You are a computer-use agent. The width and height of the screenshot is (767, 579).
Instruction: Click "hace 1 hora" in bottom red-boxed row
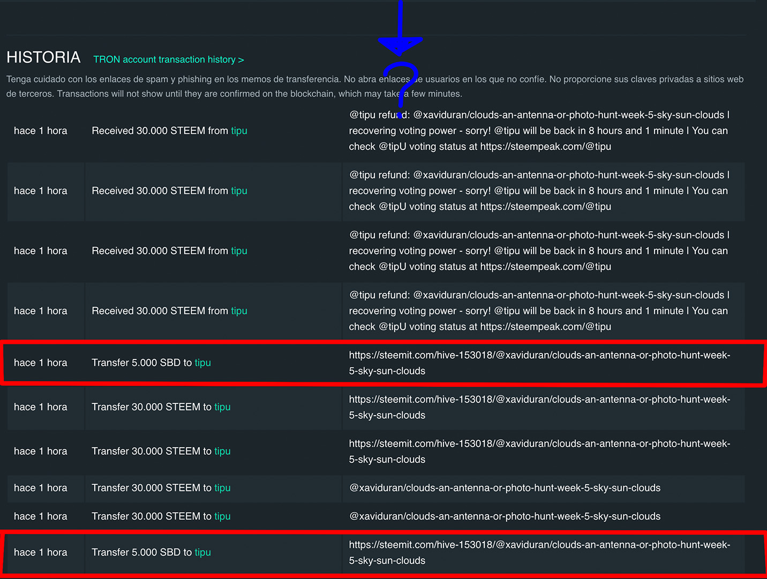41,552
